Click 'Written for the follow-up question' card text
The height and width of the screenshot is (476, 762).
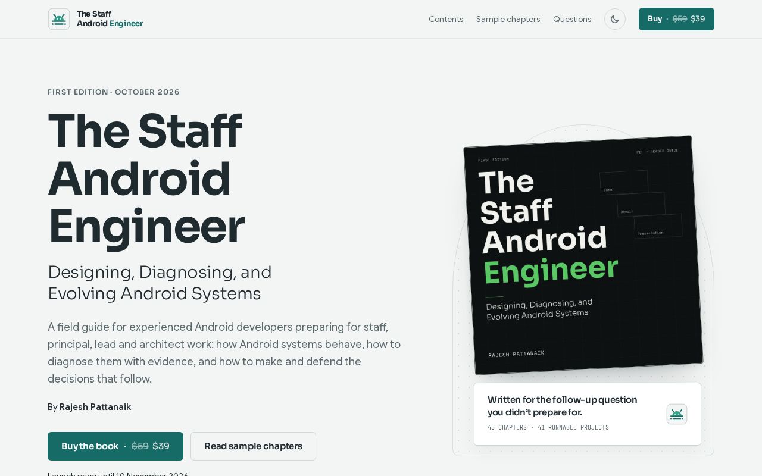point(563,406)
